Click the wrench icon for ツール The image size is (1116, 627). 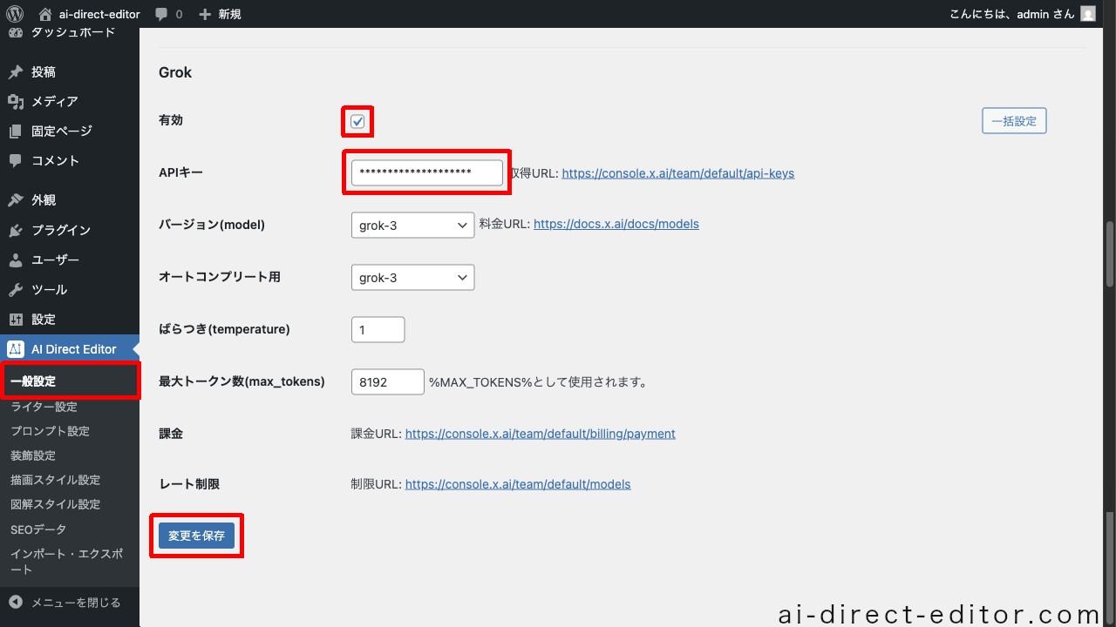(16, 289)
